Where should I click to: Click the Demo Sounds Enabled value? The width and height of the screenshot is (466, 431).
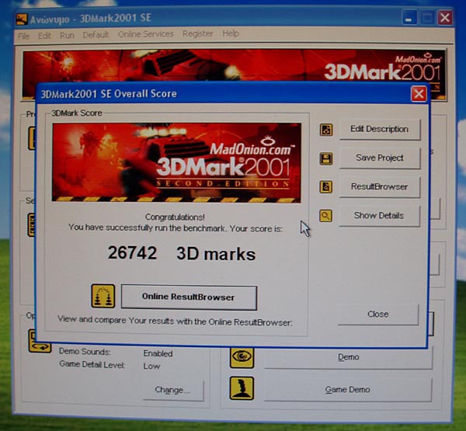click(x=158, y=353)
